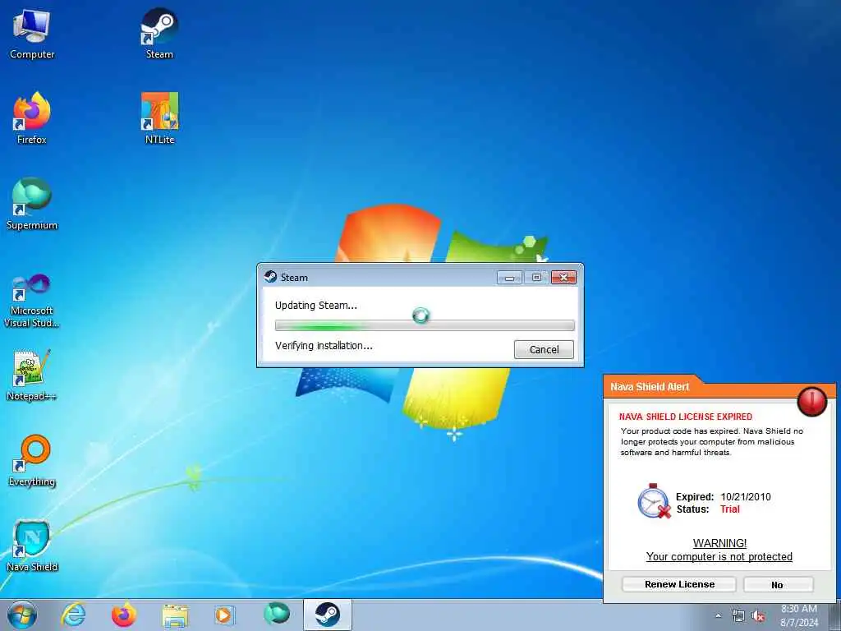
Task: Select the Notepad++ desktop shortcut
Action: click(x=32, y=375)
